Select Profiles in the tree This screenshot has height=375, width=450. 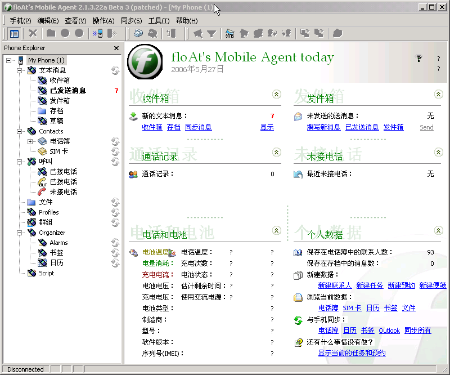coord(49,212)
